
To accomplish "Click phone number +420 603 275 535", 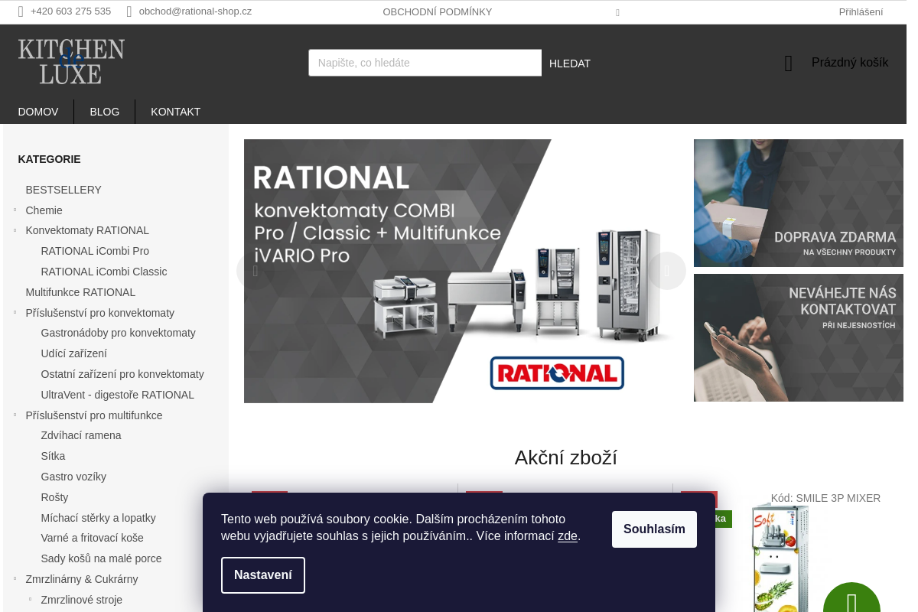I will point(70,11).
